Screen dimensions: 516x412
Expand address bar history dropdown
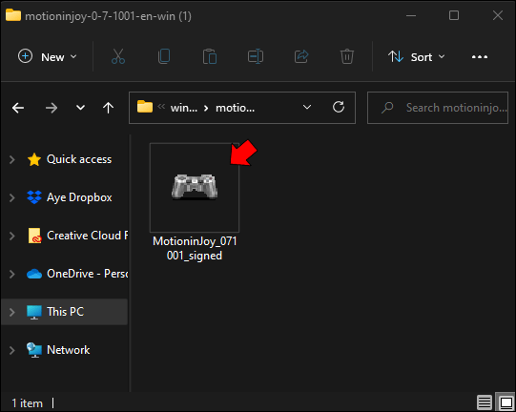click(307, 107)
